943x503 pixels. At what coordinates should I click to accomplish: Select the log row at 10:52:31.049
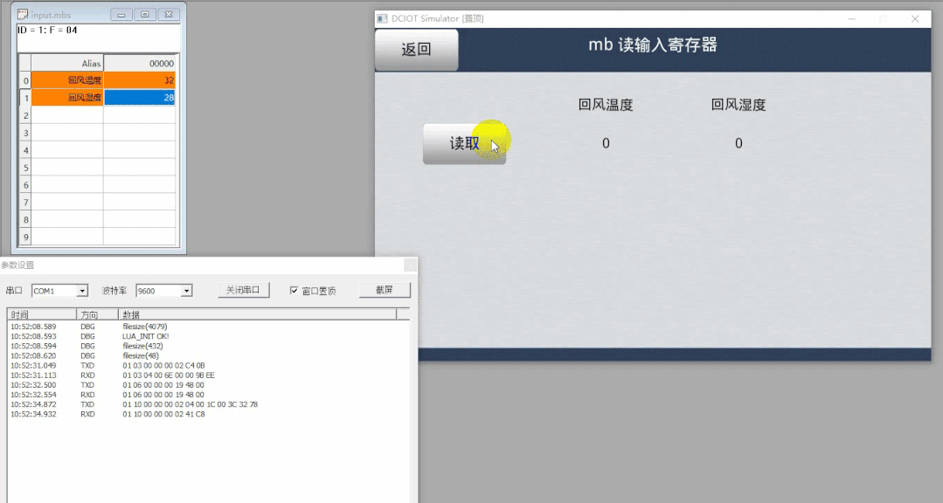click(x=208, y=365)
